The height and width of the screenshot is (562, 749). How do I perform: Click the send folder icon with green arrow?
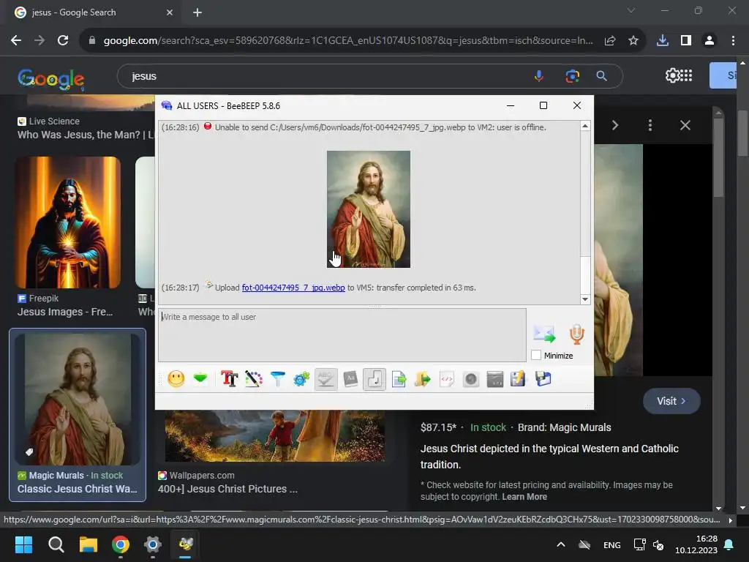(423, 380)
